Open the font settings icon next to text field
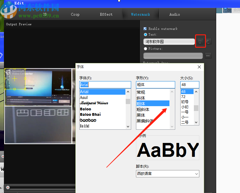 (x=200, y=42)
